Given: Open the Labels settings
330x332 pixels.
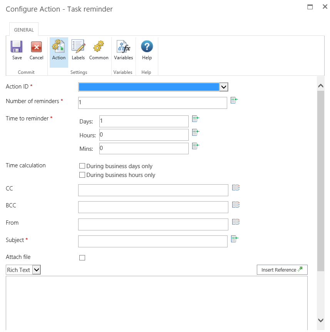Looking at the screenshot, I should (x=78, y=47).
